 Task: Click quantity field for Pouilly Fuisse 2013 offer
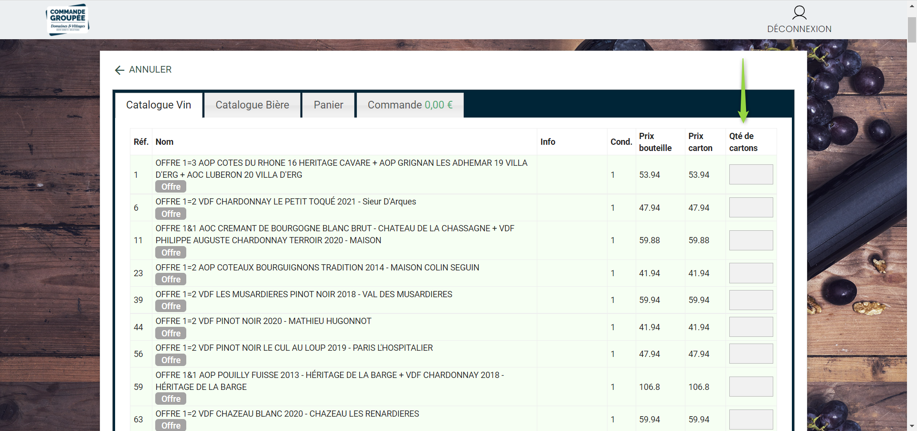[751, 387]
